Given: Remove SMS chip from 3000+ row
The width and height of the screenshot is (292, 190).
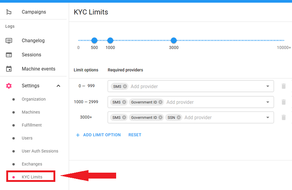Looking at the screenshot, I should click(124, 118).
